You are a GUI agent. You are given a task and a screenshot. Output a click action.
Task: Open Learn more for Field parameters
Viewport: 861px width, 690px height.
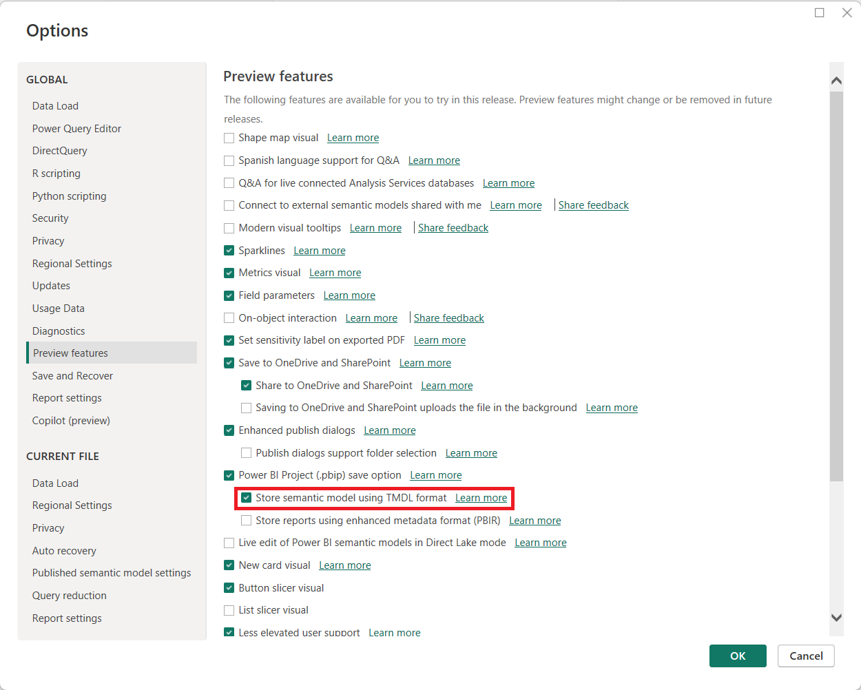point(349,295)
